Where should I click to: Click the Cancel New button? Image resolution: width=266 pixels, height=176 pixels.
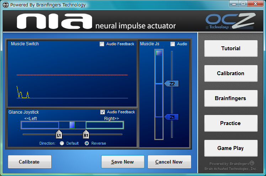tap(169, 162)
